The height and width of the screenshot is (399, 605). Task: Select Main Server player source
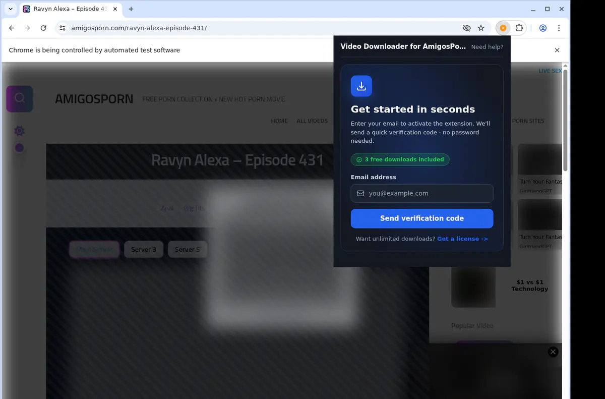[94, 249]
